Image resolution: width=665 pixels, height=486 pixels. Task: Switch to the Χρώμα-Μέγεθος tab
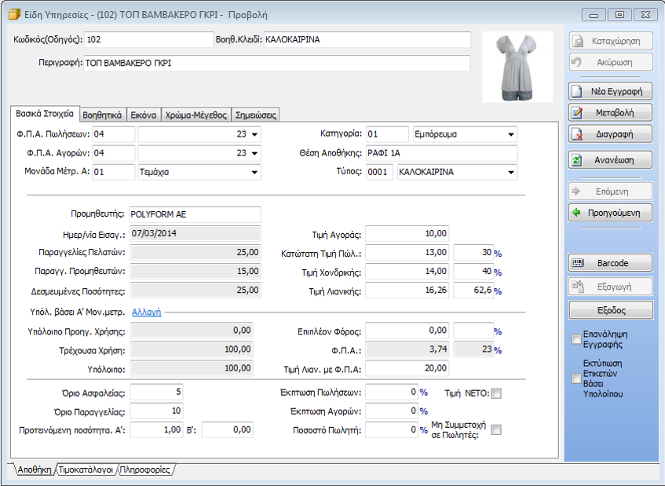coord(196,115)
